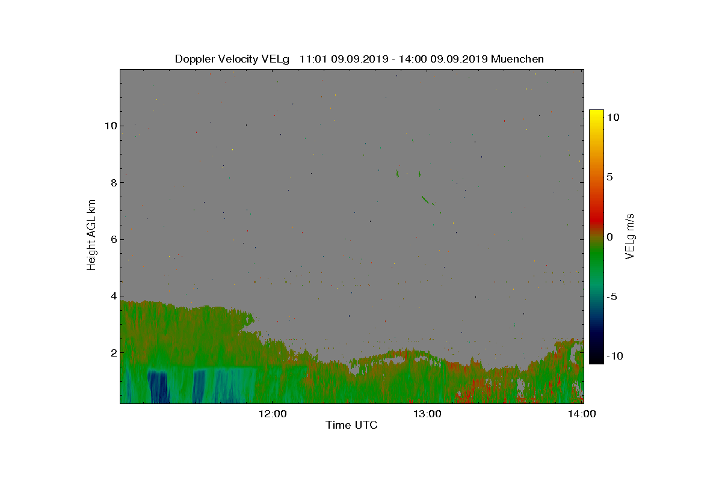Click the 13:00 time tick label

coord(427,414)
